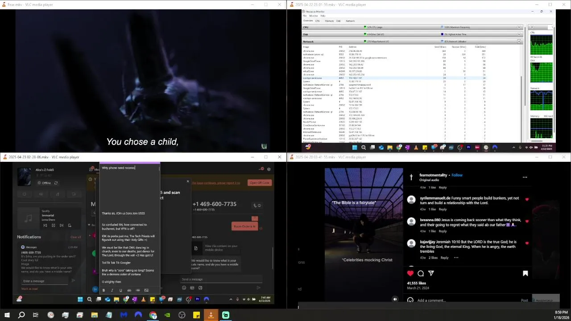Screen dimensions: 571x321
Task: Switch to the Memory tab in Resource Monitor
Action: (x=329, y=21)
